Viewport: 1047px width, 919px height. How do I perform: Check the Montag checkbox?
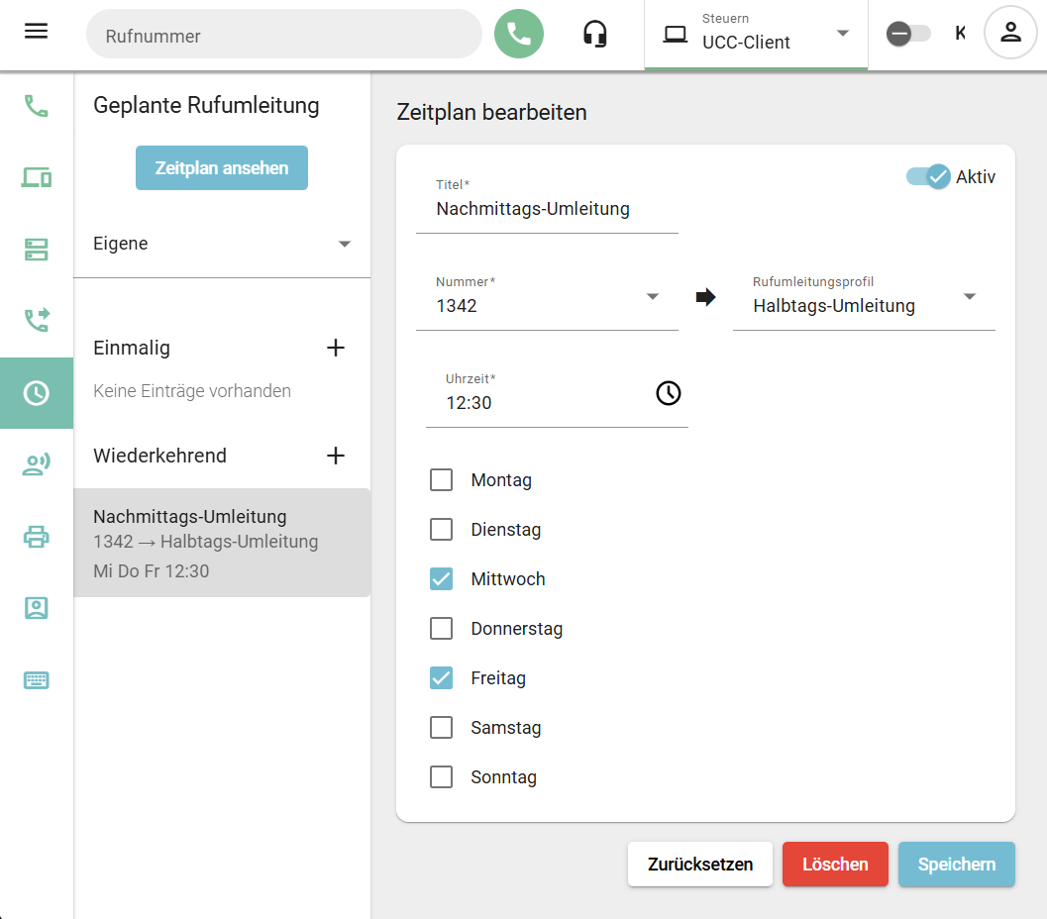[442, 480]
